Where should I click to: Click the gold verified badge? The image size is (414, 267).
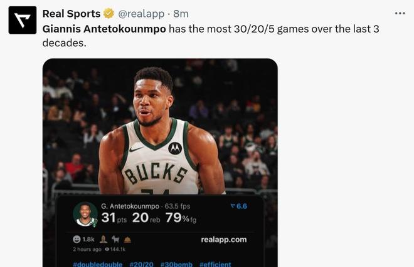coord(109,14)
